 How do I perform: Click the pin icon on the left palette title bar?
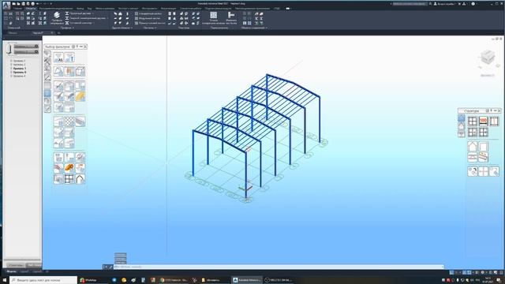coord(77,47)
